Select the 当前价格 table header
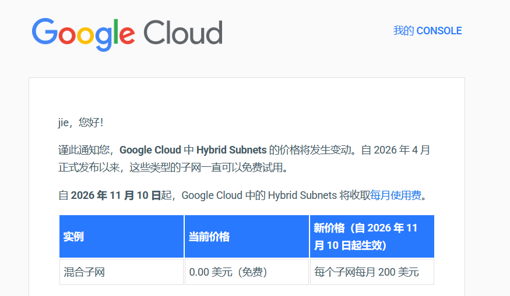Image resolution: width=510 pixels, height=296 pixels. [247, 236]
